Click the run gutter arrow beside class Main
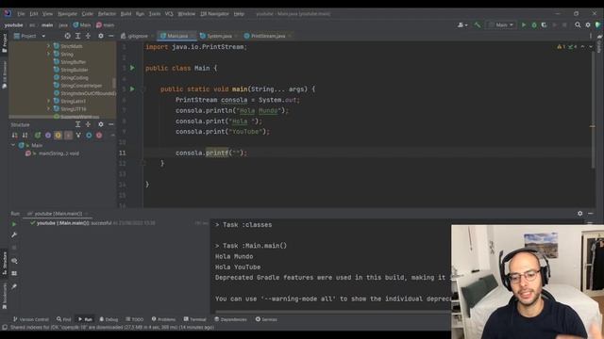Viewport: 604px width, 339px height. click(132, 68)
